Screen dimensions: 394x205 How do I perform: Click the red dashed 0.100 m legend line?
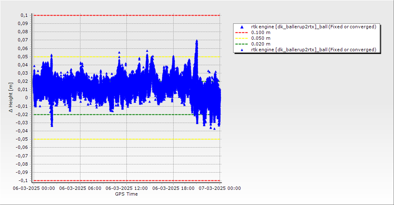pyautogui.click(x=241, y=32)
